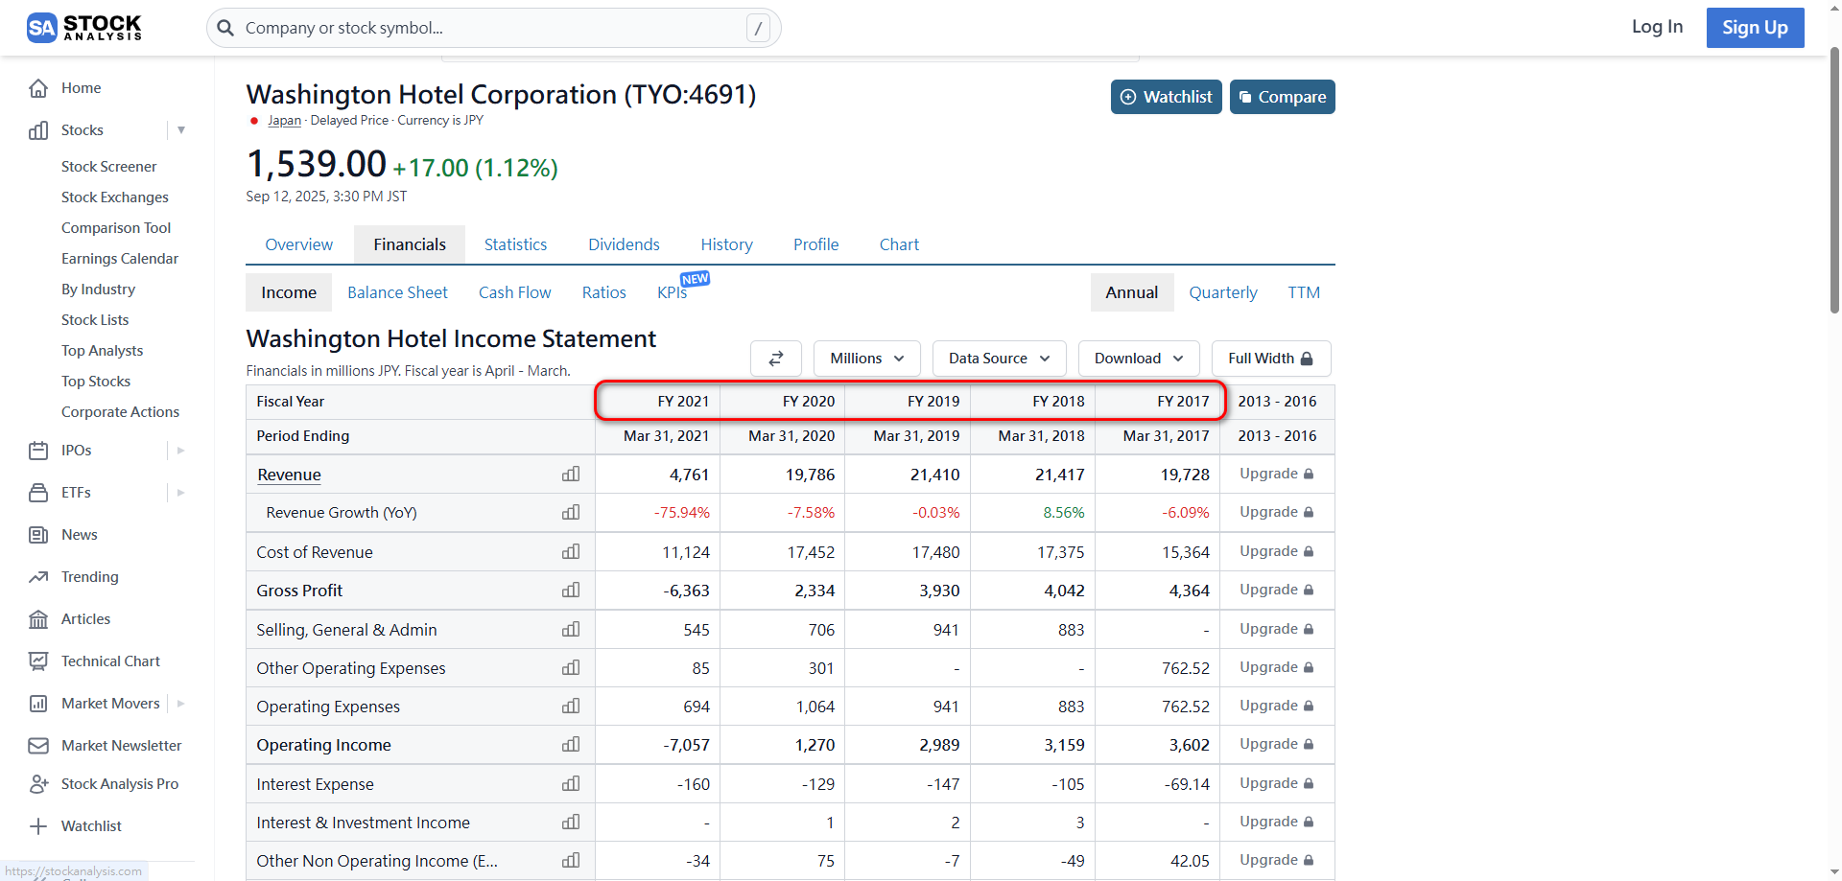The height and width of the screenshot is (881, 1842).
Task: Open Corporate Actions in sidebar
Action: 121,412
